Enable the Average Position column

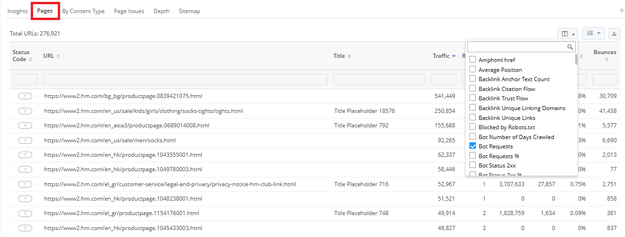click(473, 70)
